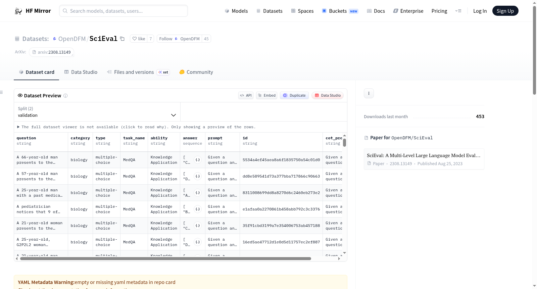Open the three-dot options menu in sidebar
Screen dimensions: 537x289
point(369,93)
